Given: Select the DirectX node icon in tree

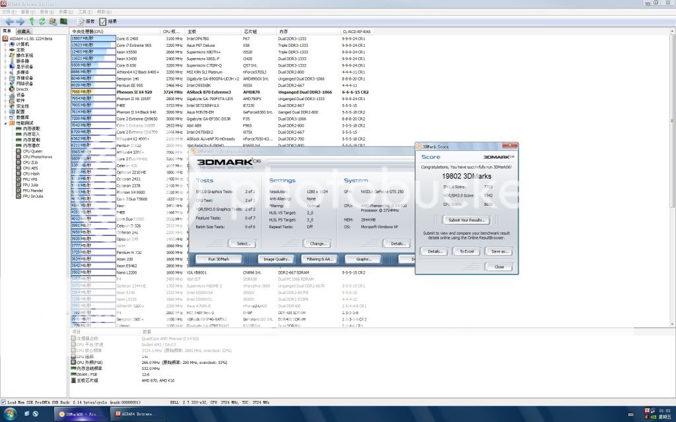Looking at the screenshot, I should tap(11, 90).
